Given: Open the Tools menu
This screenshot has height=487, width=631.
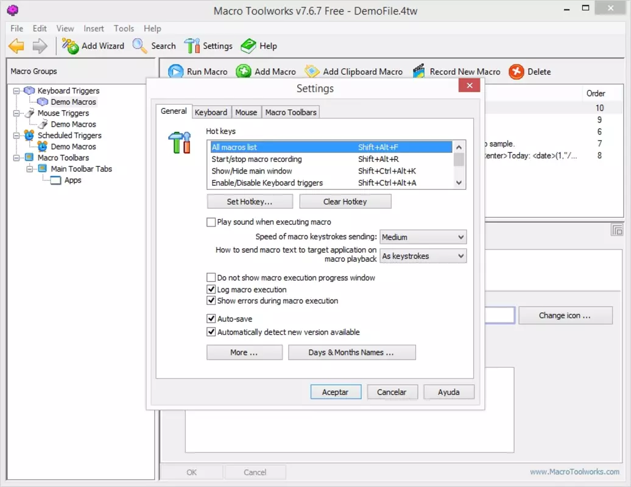Looking at the screenshot, I should pyautogui.click(x=124, y=29).
